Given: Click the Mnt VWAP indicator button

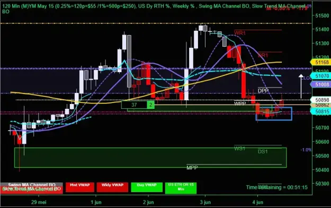Looking at the screenshot, I should coord(80,187).
